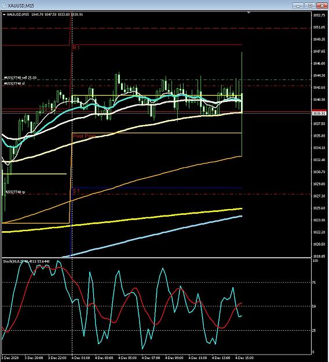The image size is (329, 362).
Task: Open the XAUUSD,M15 window system icon
Action: tap(3, 5)
